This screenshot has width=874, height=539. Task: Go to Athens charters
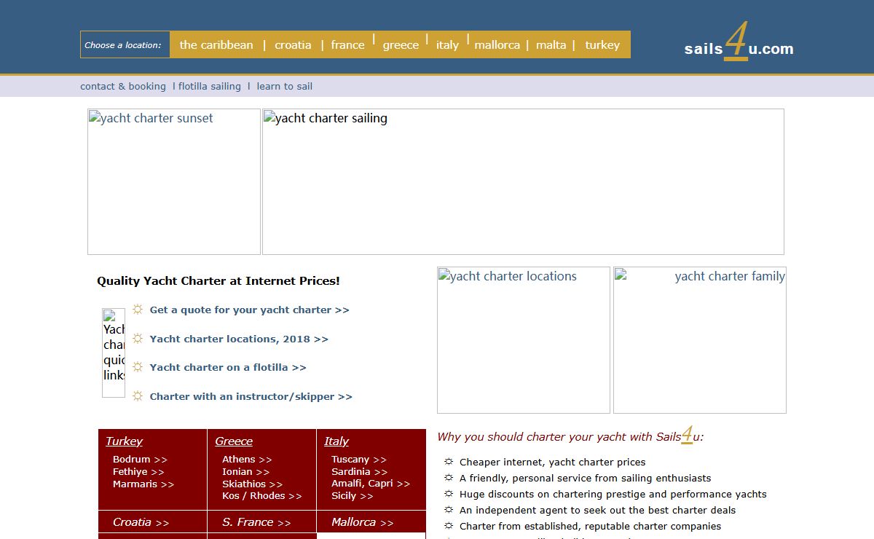[x=247, y=459]
